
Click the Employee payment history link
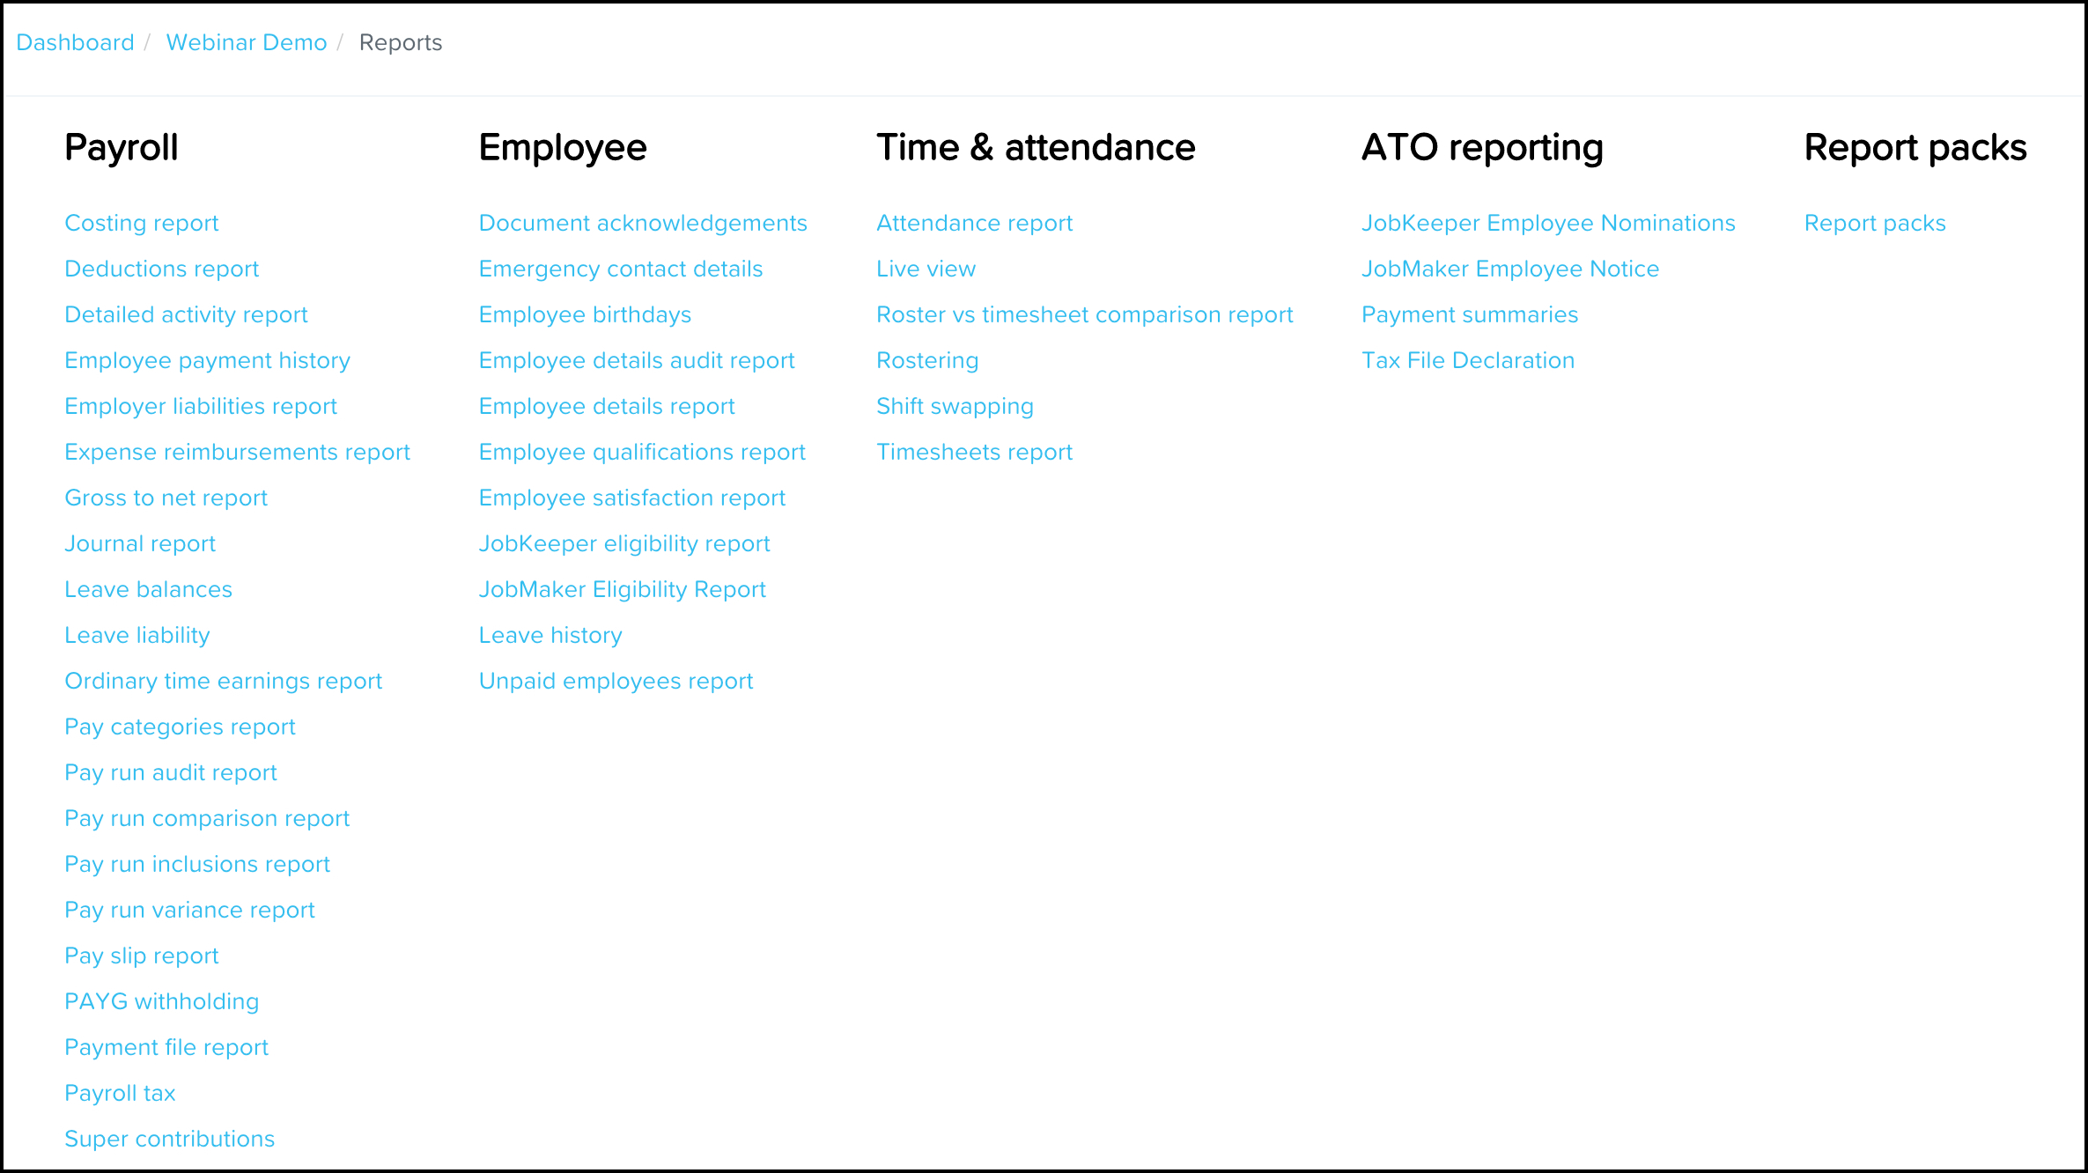[208, 360]
